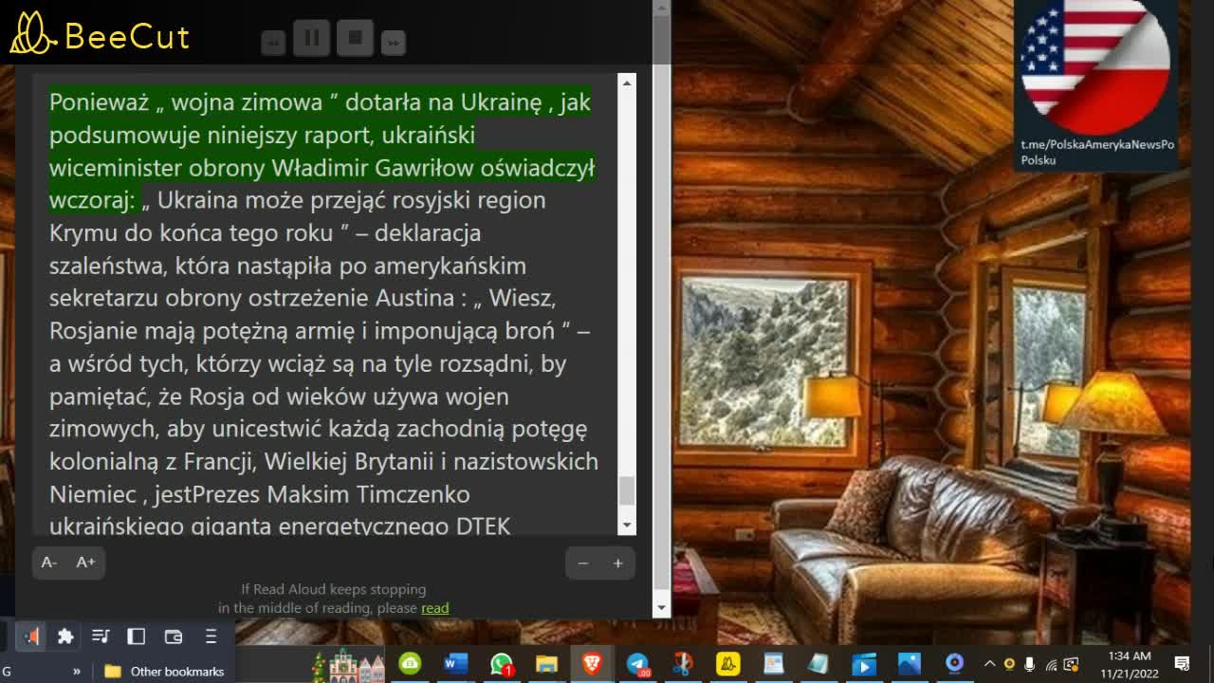Open the green round app in taskbar
Viewport: 1214px width, 683px height.
(x=411, y=664)
